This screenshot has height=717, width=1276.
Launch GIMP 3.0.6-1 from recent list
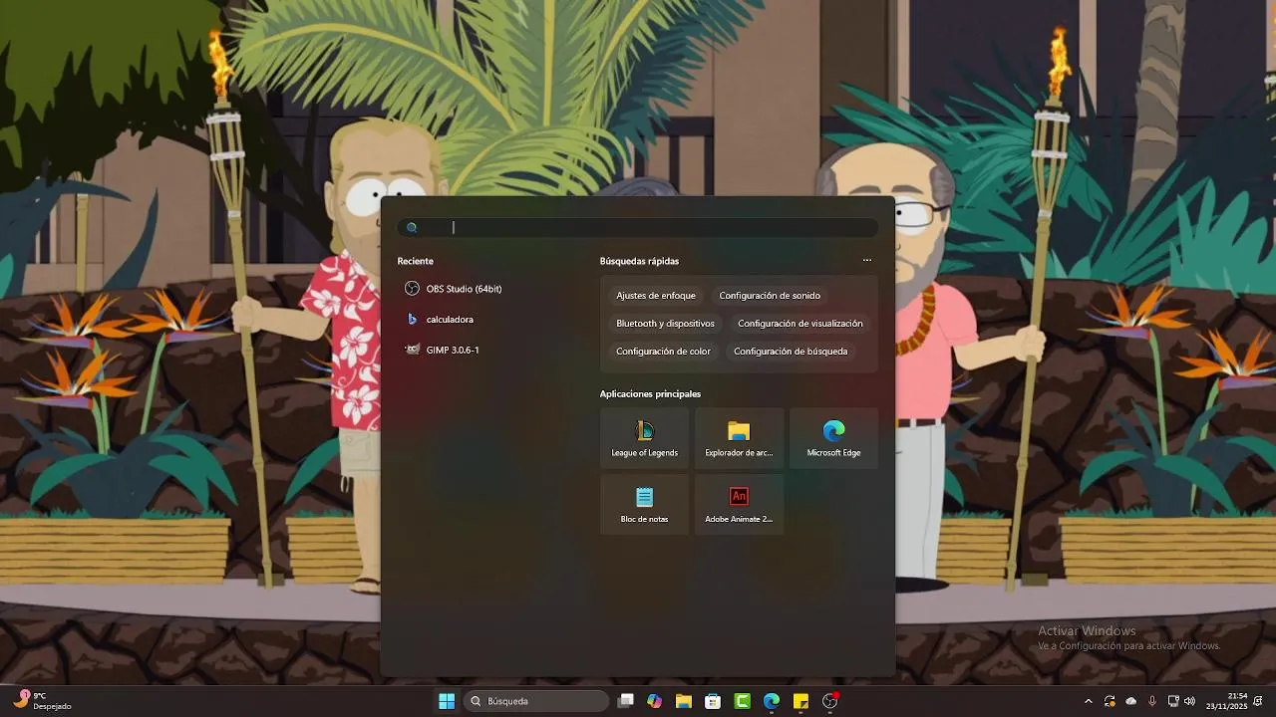tap(443, 351)
